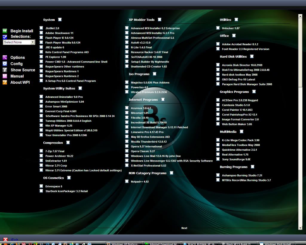Check Adobe Acrobat Reader 8.1.2

[x=218, y=44]
